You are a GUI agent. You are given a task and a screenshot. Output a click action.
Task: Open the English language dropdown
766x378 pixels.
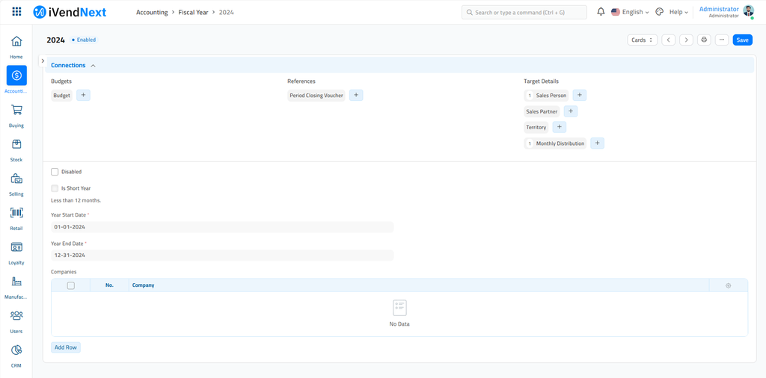point(630,12)
